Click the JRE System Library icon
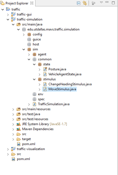Screen dimensions: 118x175 coord(19,124)
